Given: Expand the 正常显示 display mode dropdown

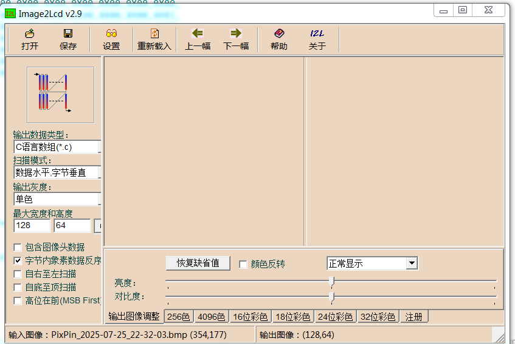Looking at the screenshot, I should [412, 263].
